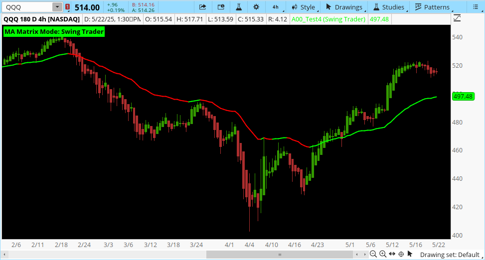Open the 4h timeframe selector
The width and height of the screenshot is (485, 260).
(x=275, y=7)
